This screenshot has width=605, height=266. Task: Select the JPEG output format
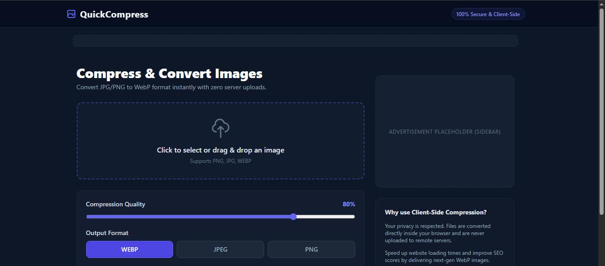220,249
